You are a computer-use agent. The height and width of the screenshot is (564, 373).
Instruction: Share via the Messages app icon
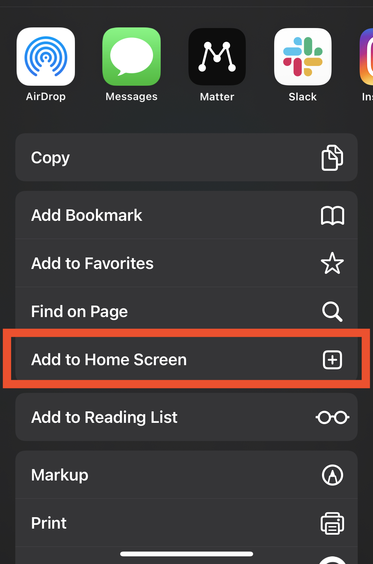click(131, 57)
